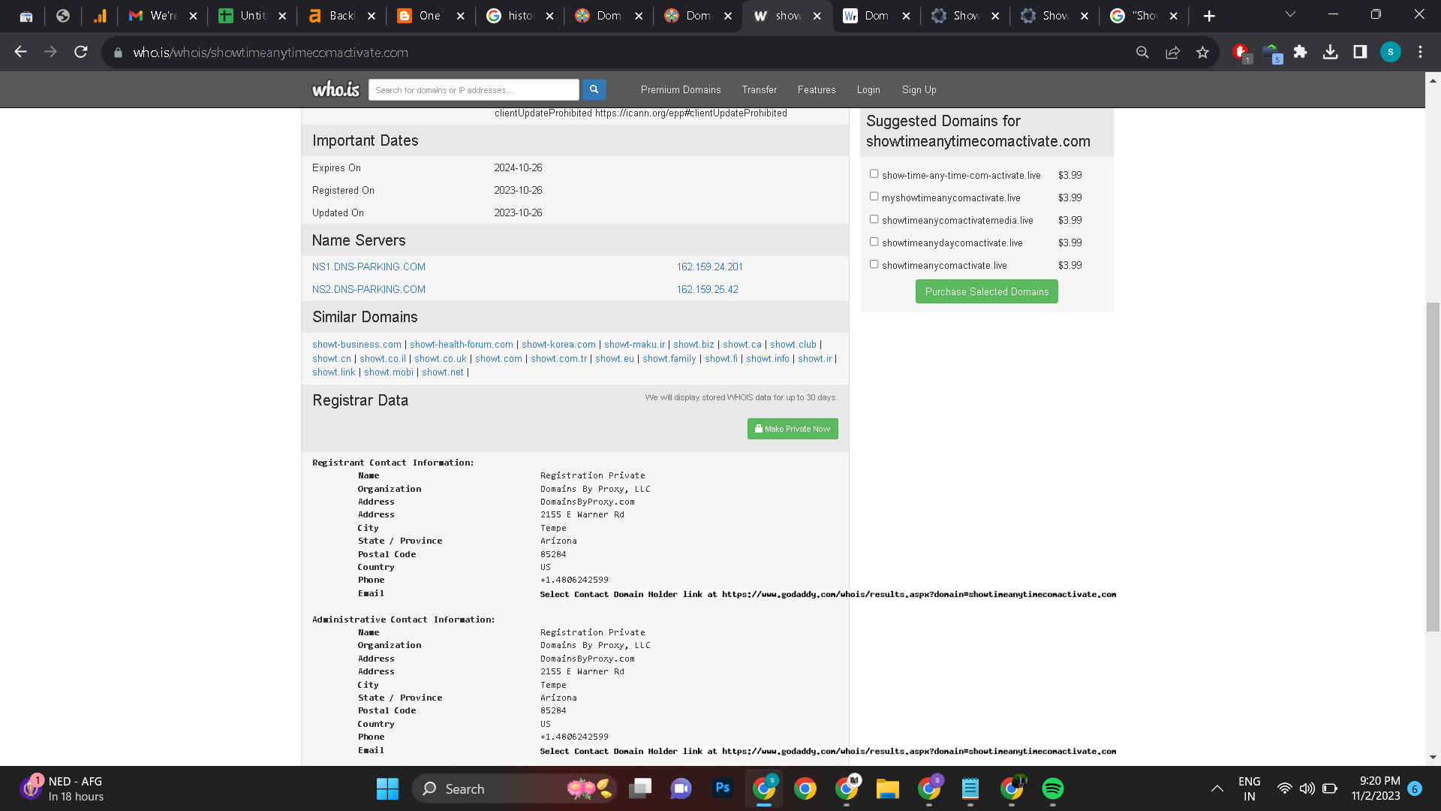Open the browser zoom indicator icon
1441x811 pixels.
pos(1142,52)
